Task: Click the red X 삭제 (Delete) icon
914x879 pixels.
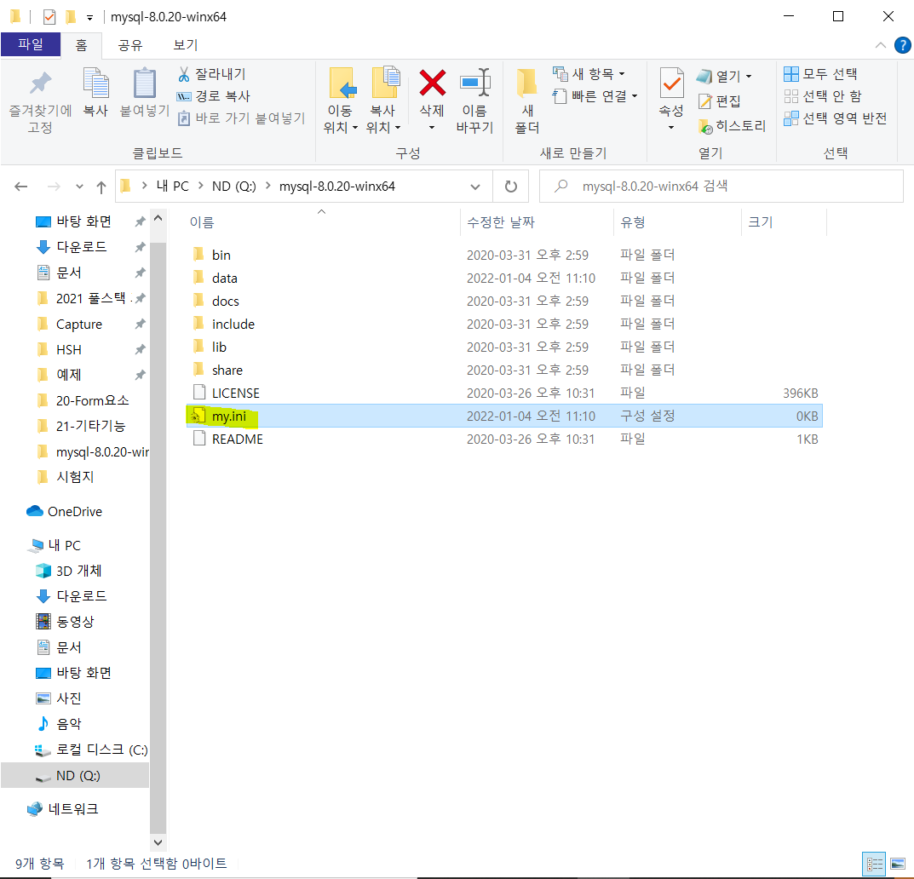Action: click(432, 82)
